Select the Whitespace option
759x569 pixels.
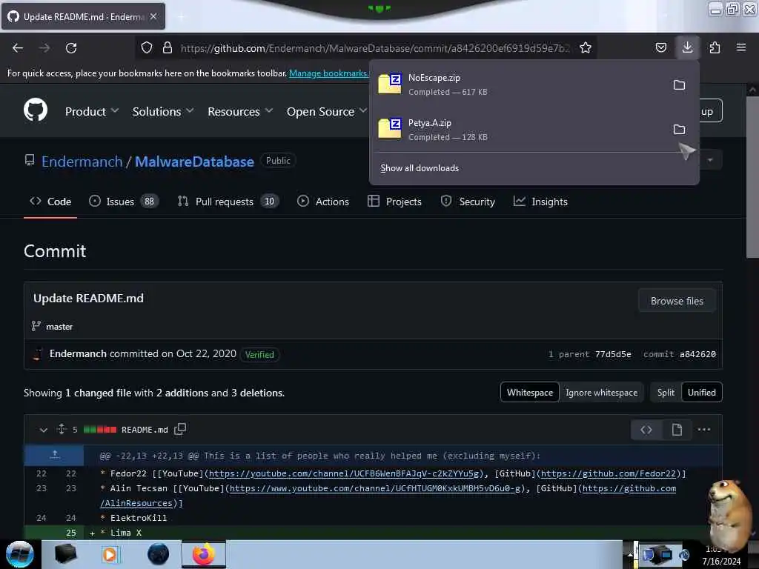[x=529, y=393]
